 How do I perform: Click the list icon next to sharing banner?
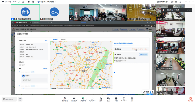point(56,2)
